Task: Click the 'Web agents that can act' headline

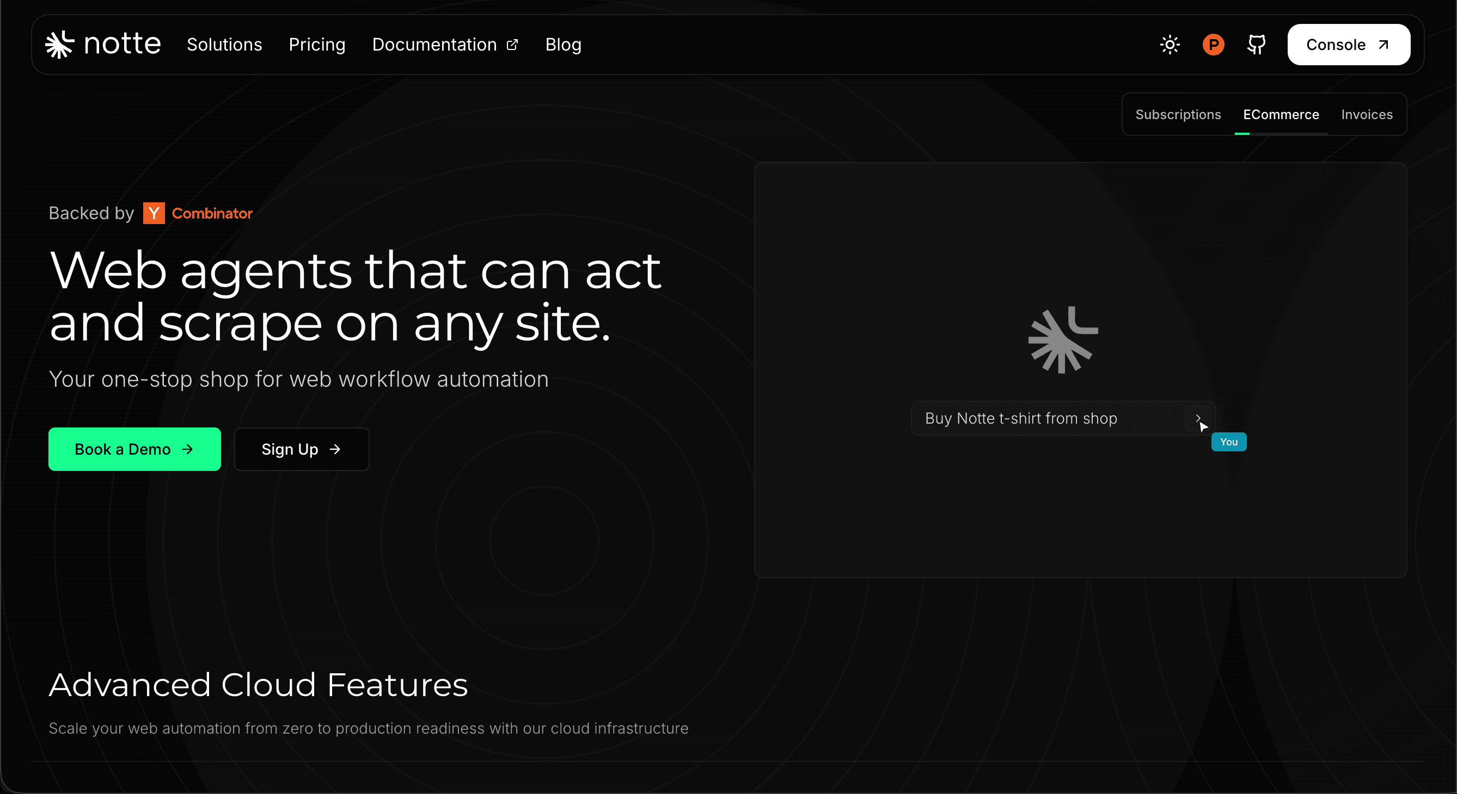Action: pyautogui.click(x=355, y=296)
